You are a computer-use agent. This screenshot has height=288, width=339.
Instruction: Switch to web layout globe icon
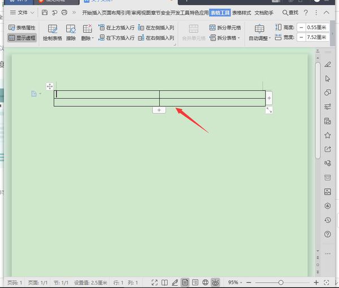click(205, 282)
